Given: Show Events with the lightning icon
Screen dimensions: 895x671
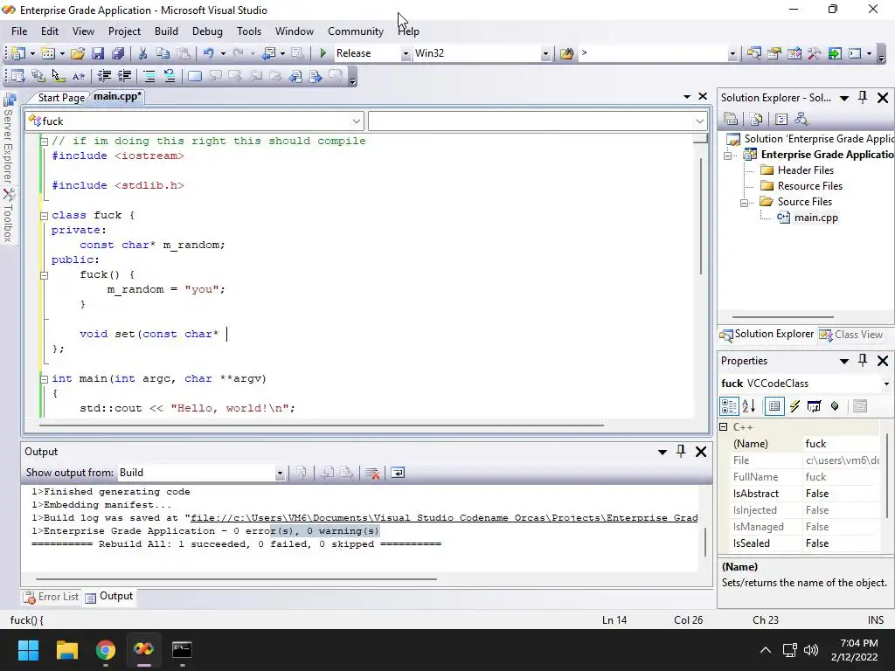Looking at the screenshot, I should pyautogui.click(x=794, y=406).
